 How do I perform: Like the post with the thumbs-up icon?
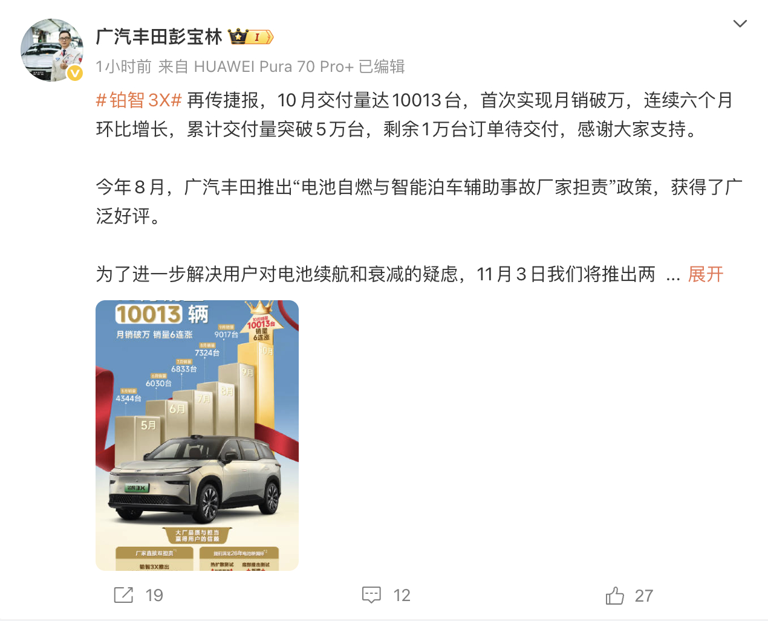coord(614,596)
